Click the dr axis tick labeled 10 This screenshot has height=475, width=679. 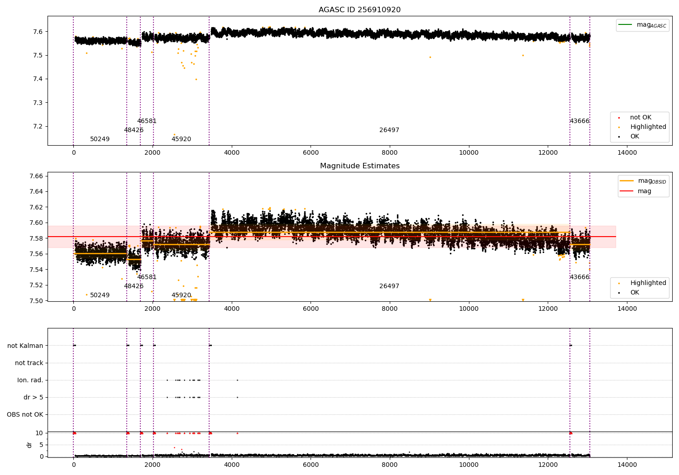tap(39, 433)
